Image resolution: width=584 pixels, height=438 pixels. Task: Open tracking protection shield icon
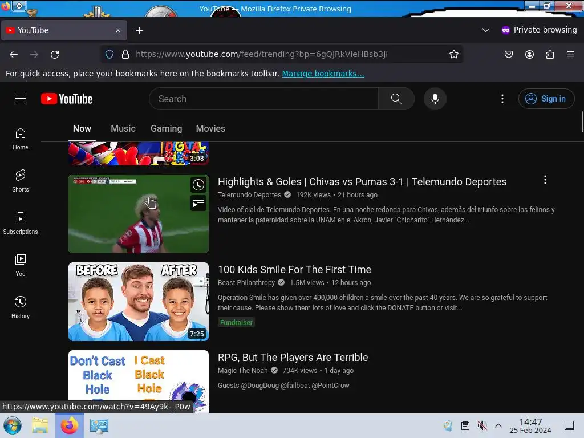(x=109, y=54)
